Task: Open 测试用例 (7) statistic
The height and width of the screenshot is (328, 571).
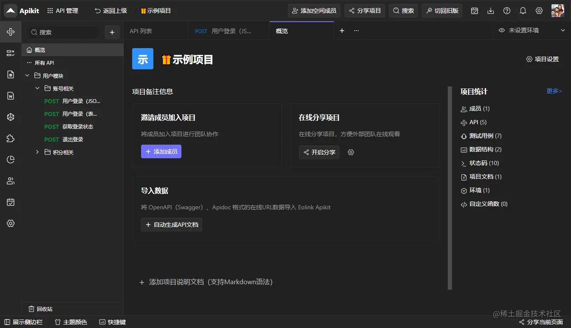Action: [x=481, y=136]
